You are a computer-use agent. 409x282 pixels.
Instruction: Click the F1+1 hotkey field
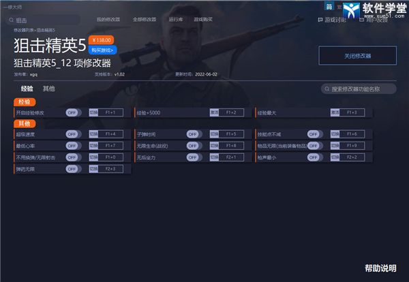(110, 112)
